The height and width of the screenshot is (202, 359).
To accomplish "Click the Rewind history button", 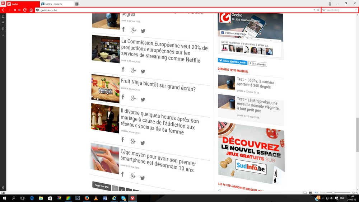I will click(x=15, y=10).
